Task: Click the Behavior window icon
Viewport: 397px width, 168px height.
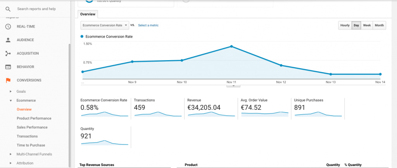Action: (x=8, y=67)
